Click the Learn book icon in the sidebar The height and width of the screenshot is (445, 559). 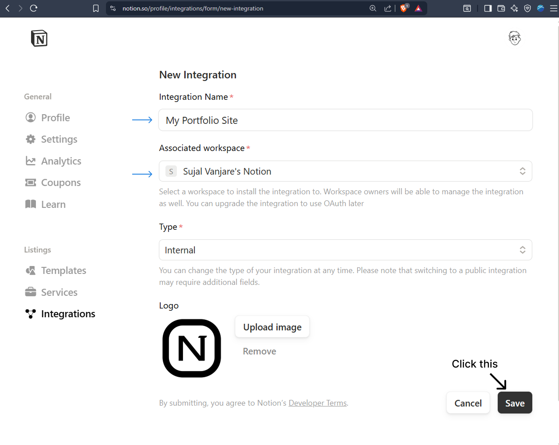coord(31,204)
